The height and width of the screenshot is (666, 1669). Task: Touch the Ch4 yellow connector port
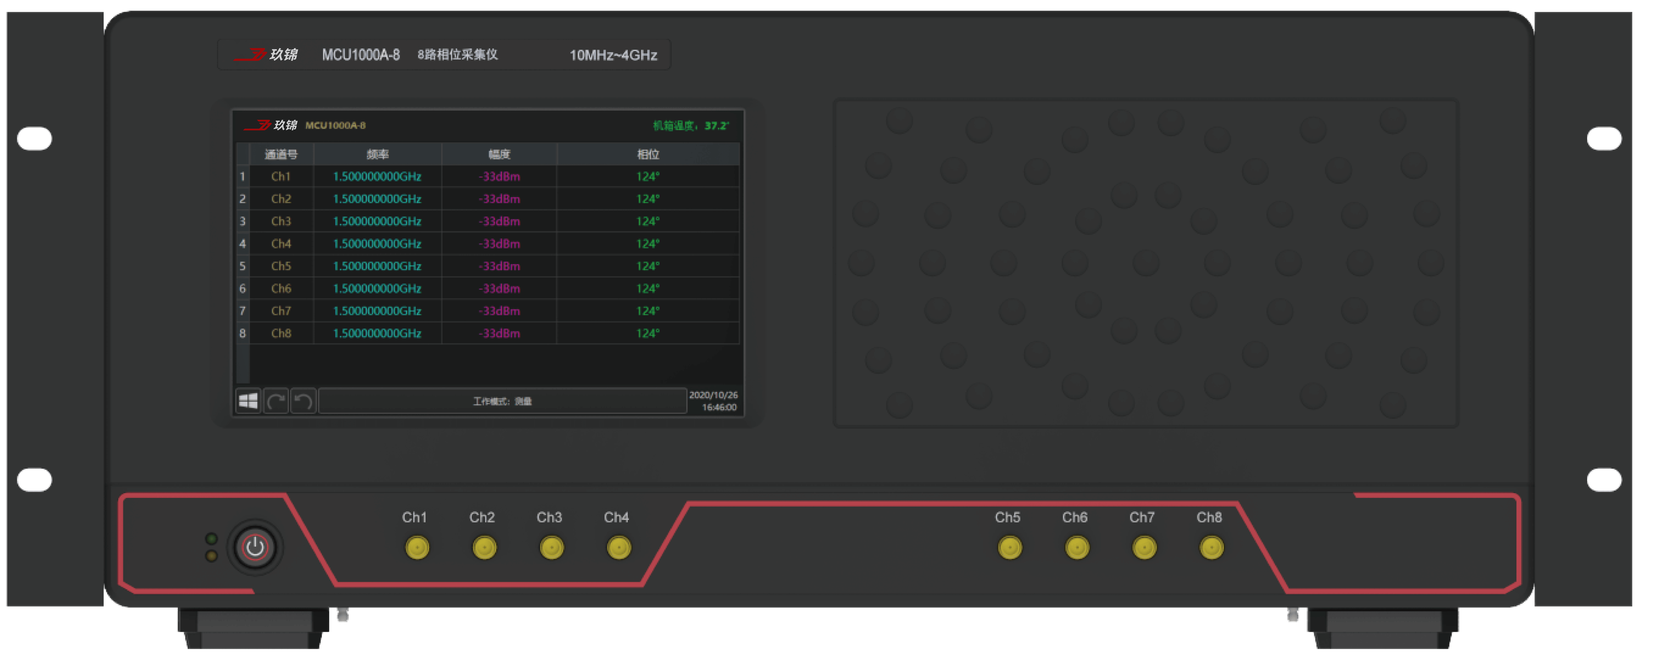(x=619, y=548)
